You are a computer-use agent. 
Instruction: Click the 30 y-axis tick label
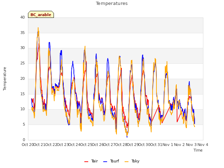22,48
